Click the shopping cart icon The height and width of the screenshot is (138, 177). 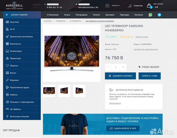(x=149, y=6)
